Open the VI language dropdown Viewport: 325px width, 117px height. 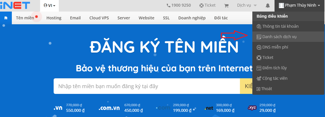click(x=49, y=5)
